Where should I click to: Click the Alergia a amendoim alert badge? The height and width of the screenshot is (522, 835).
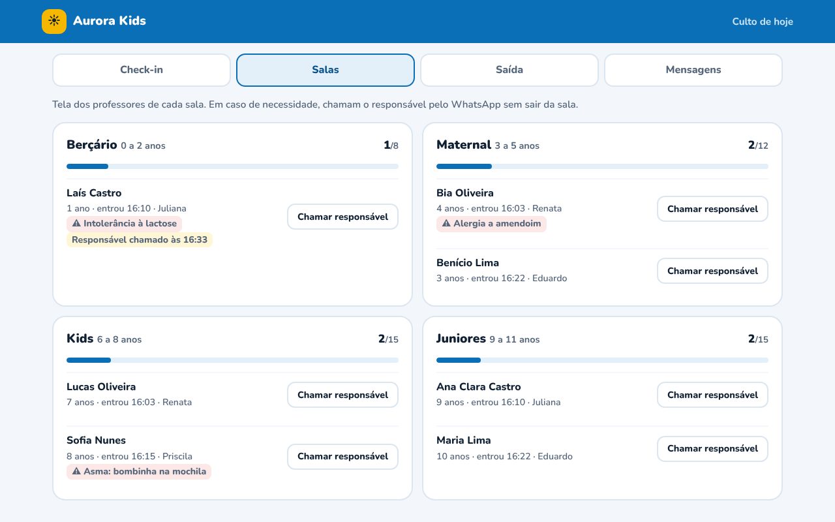(491, 224)
